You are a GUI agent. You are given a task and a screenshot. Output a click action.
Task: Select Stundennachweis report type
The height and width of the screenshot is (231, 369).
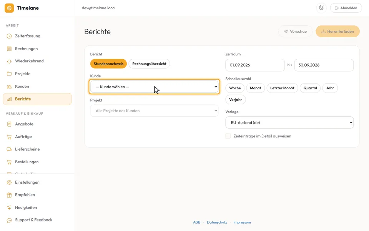(x=108, y=64)
